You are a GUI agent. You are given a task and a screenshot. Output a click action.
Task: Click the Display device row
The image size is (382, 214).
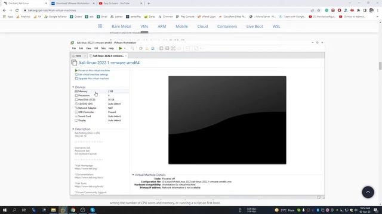click(101, 120)
